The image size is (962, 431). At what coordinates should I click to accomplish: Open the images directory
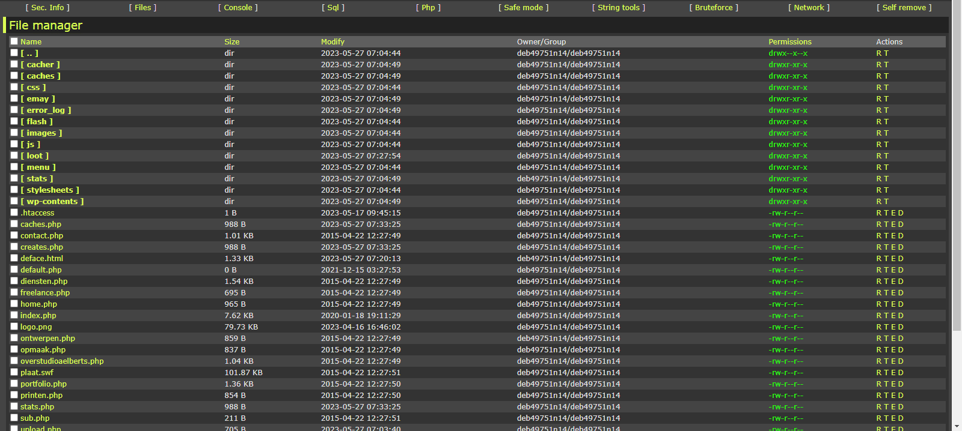point(41,133)
